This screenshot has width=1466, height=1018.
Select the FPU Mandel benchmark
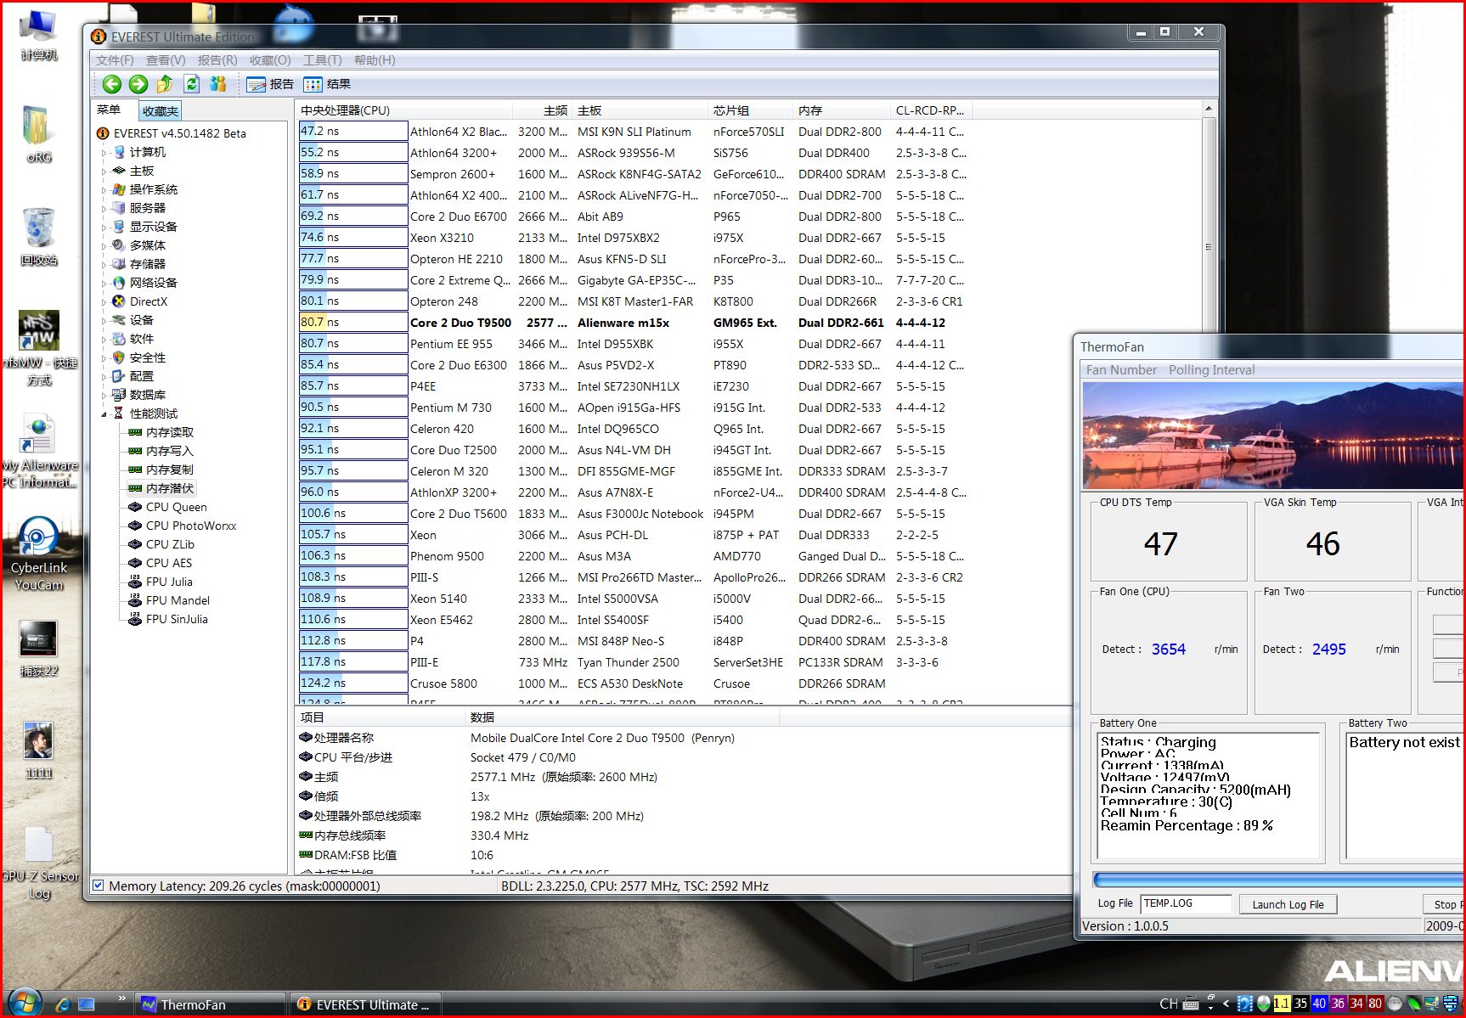178,600
